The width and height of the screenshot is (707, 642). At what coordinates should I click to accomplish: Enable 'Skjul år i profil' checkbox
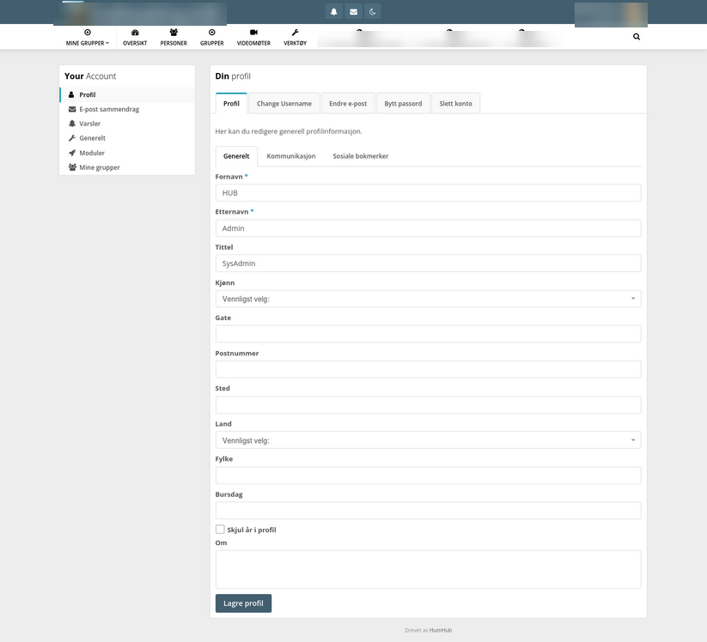click(x=220, y=529)
